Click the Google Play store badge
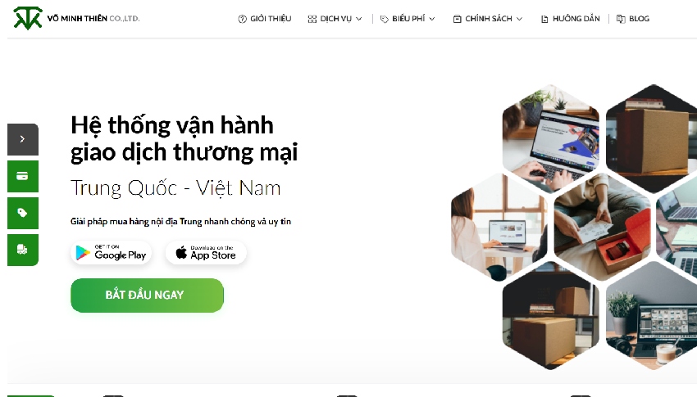This screenshot has height=397, width=697. point(112,253)
